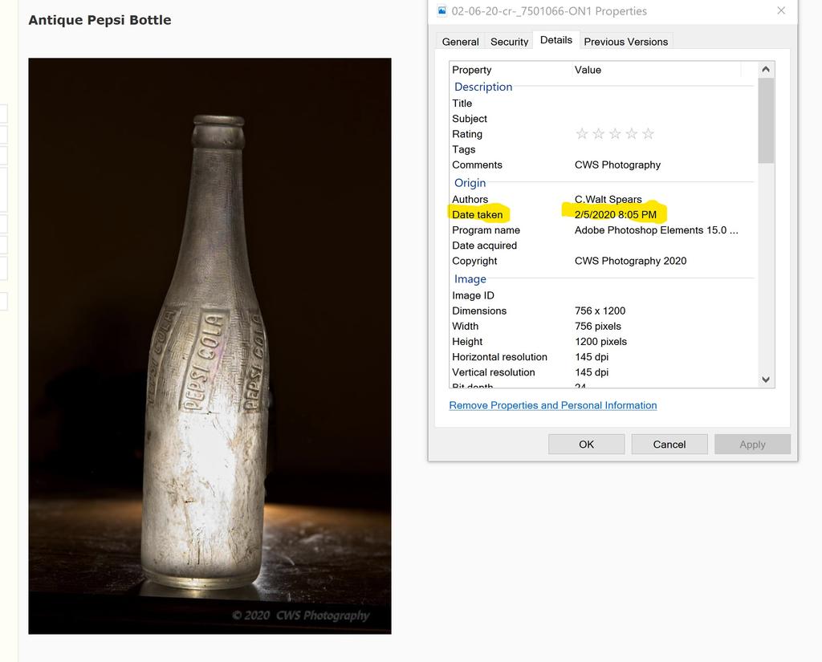Switch to the General tab
The width and height of the screenshot is (822, 662).
(x=460, y=42)
